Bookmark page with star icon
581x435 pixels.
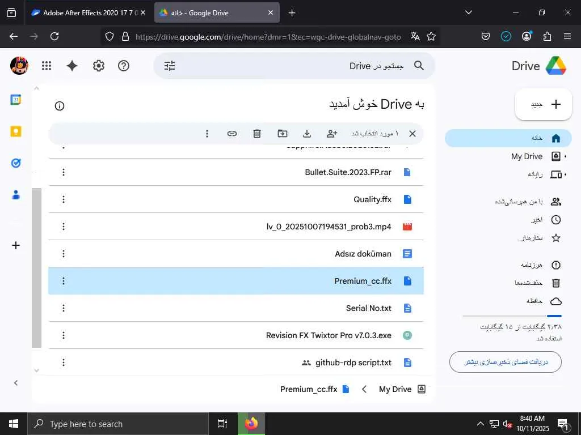click(431, 36)
